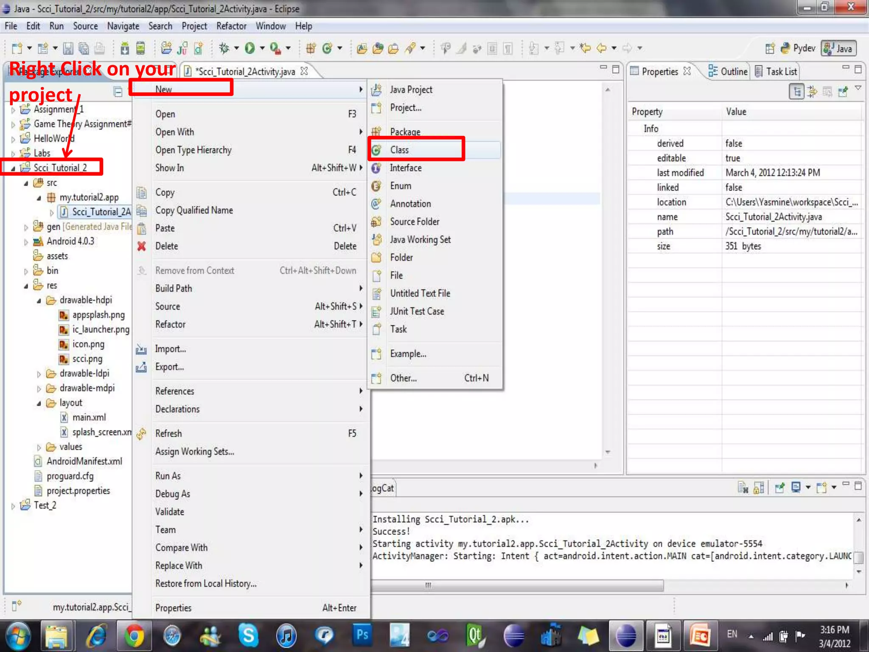The width and height of the screenshot is (869, 652).
Task: Expand the Run As submenu
Action: tap(250, 476)
